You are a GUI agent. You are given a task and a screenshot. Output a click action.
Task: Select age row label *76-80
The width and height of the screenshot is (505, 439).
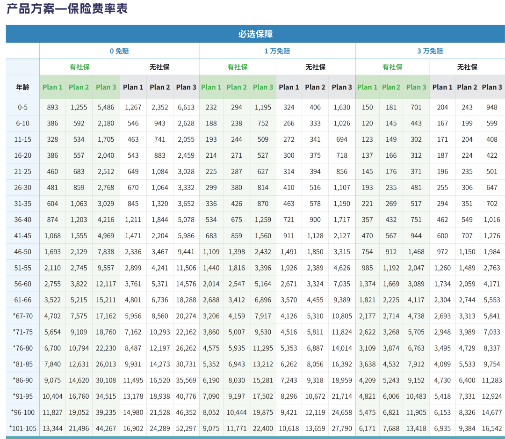coord(22,348)
